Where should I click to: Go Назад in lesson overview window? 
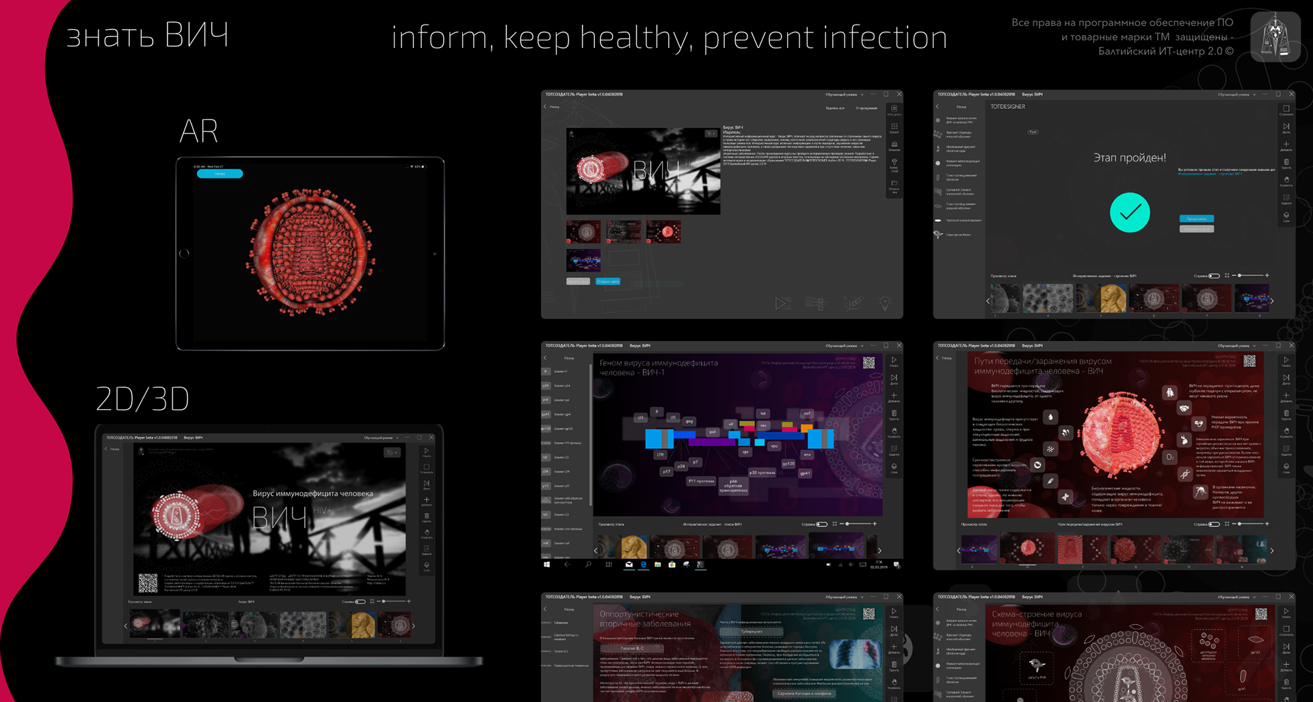click(x=551, y=107)
